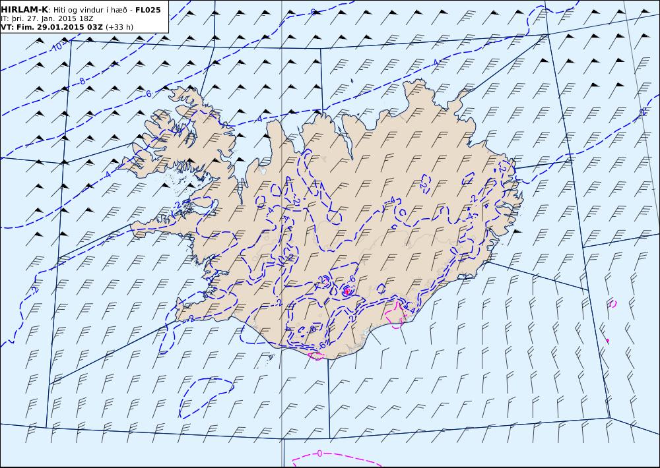Image resolution: width=660 pixels, height=468 pixels.
Task: Click the '-8' isotherm label northwest of Iceland
Action: coord(82,80)
